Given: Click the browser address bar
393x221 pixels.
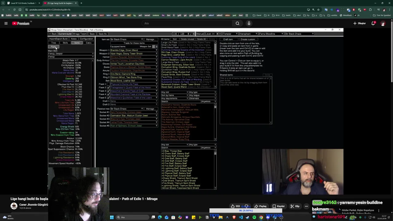Looking at the screenshot, I should click(166, 10).
